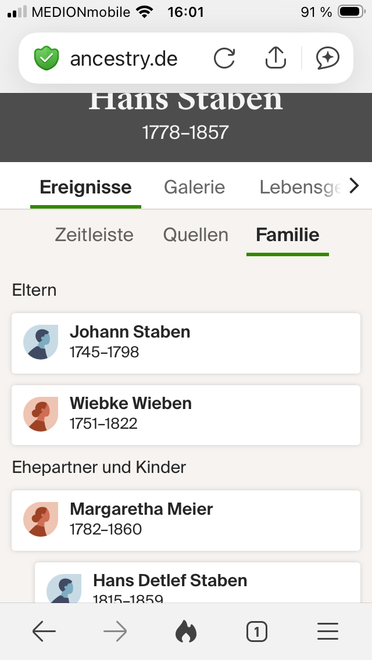Select the Ereignisse tab
This screenshot has height=660, width=372.
[85, 188]
